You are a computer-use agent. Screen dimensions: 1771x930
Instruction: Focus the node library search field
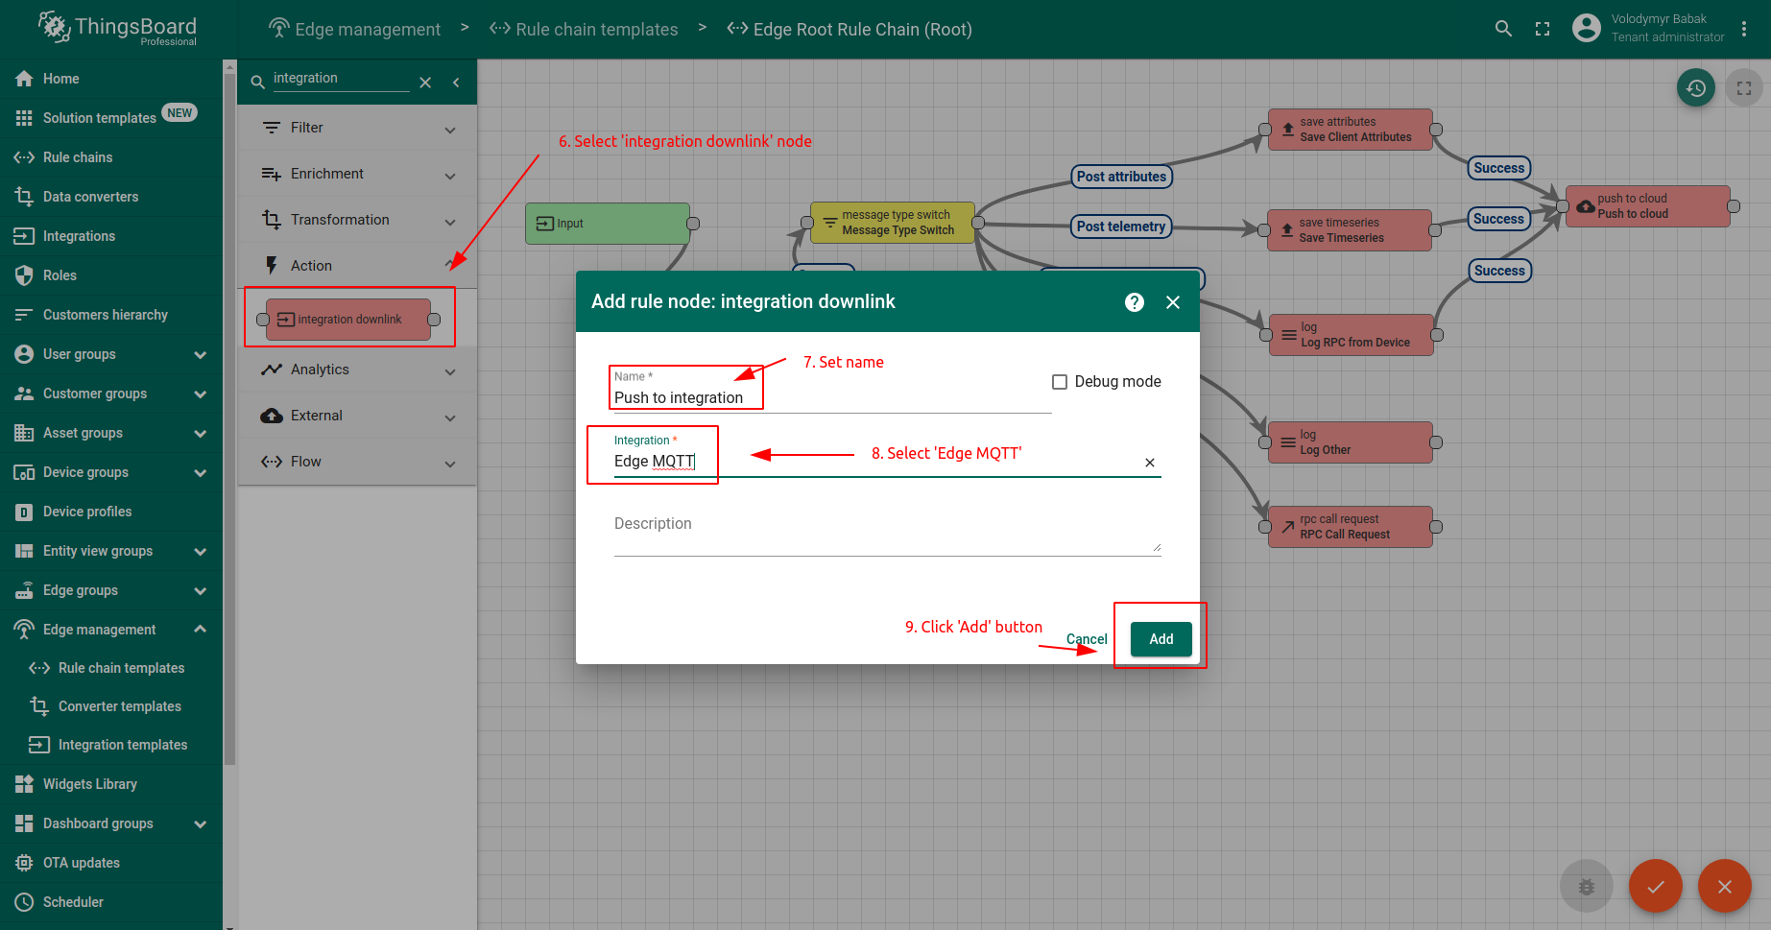(341, 79)
